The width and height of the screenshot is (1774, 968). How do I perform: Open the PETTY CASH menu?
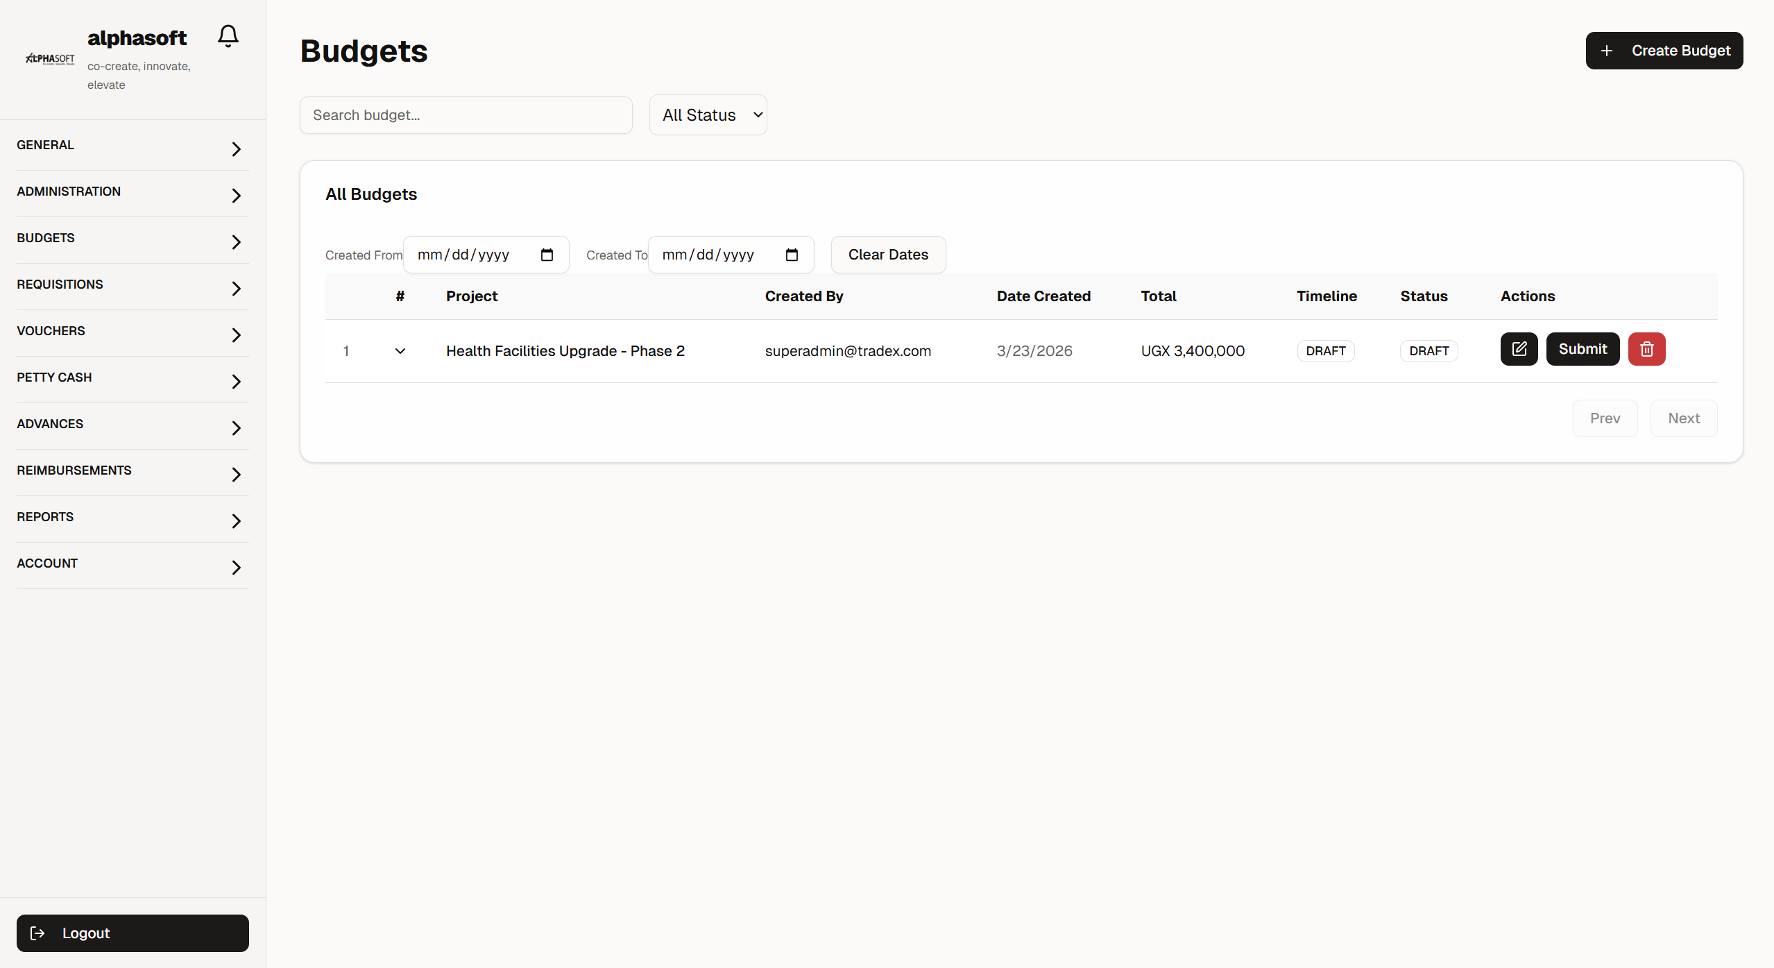[132, 378]
